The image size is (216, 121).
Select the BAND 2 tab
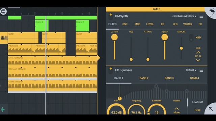click(144, 78)
